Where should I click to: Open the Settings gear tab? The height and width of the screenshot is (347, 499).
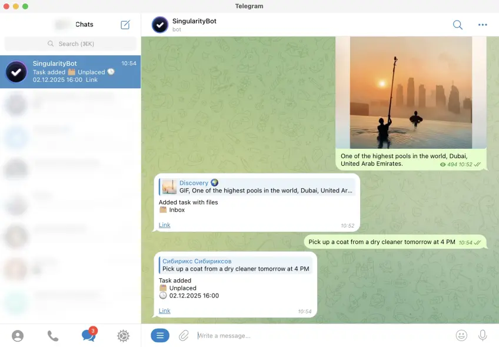click(x=123, y=336)
